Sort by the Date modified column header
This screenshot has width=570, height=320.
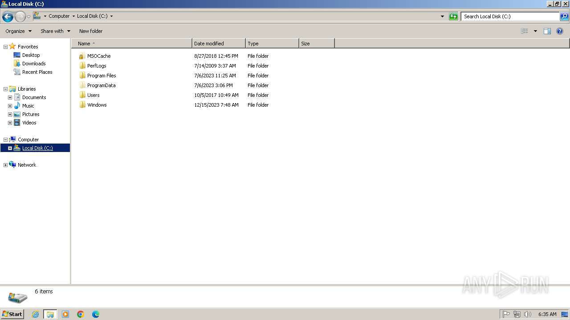click(x=219, y=44)
